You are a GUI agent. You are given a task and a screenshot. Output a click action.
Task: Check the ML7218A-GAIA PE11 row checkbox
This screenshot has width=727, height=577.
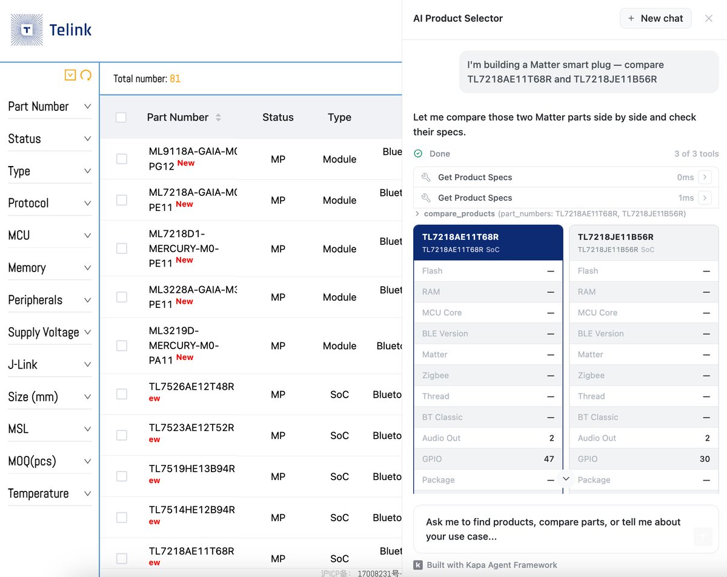tap(122, 200)
